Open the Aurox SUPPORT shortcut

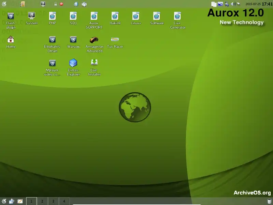(x=94, y=16)
